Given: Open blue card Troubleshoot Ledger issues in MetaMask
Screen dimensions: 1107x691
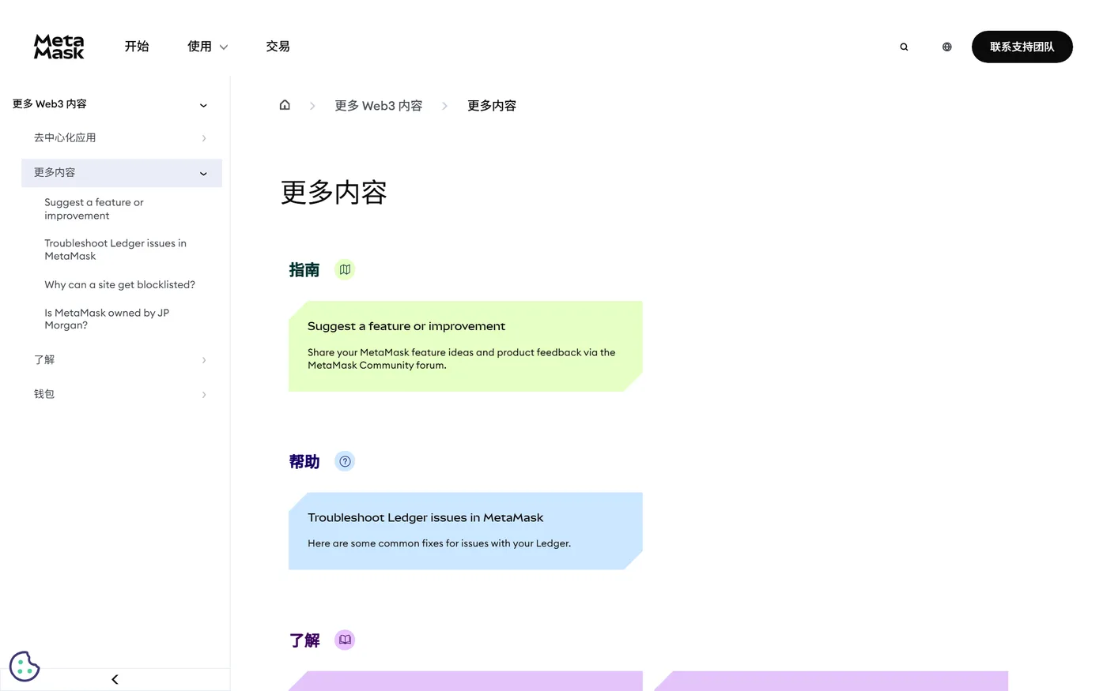Looking at the screenshot, I should point(466,531).
